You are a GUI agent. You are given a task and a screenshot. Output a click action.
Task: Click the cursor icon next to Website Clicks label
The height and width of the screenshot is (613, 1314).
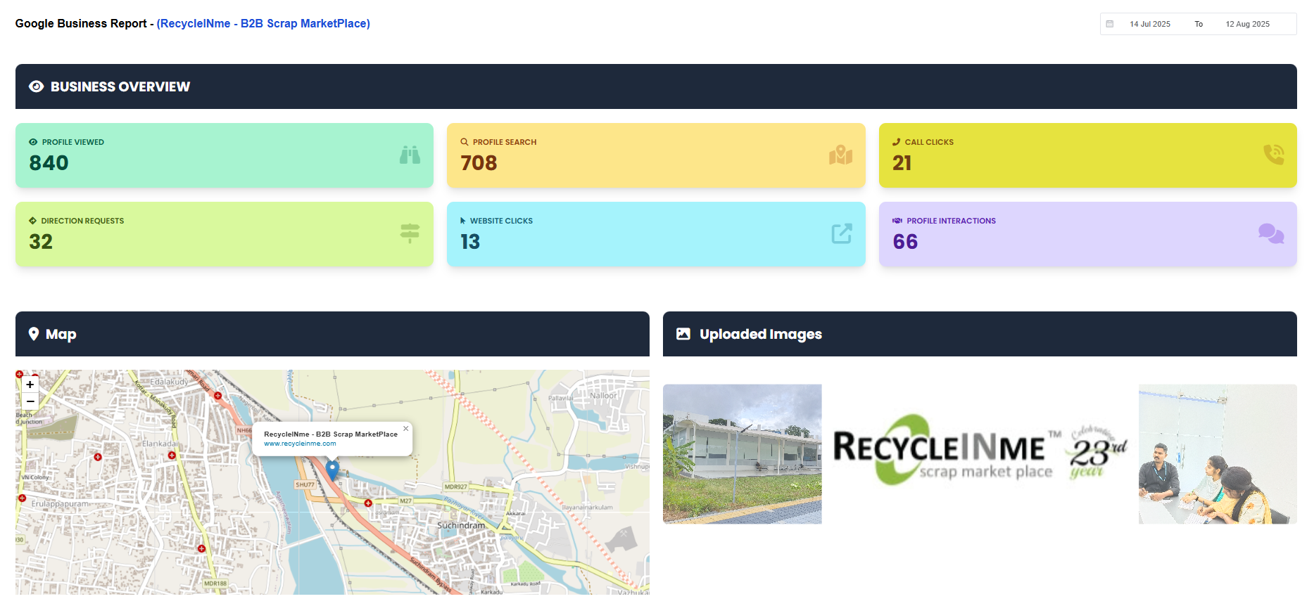pyautogui.click(x=463, y=221)
